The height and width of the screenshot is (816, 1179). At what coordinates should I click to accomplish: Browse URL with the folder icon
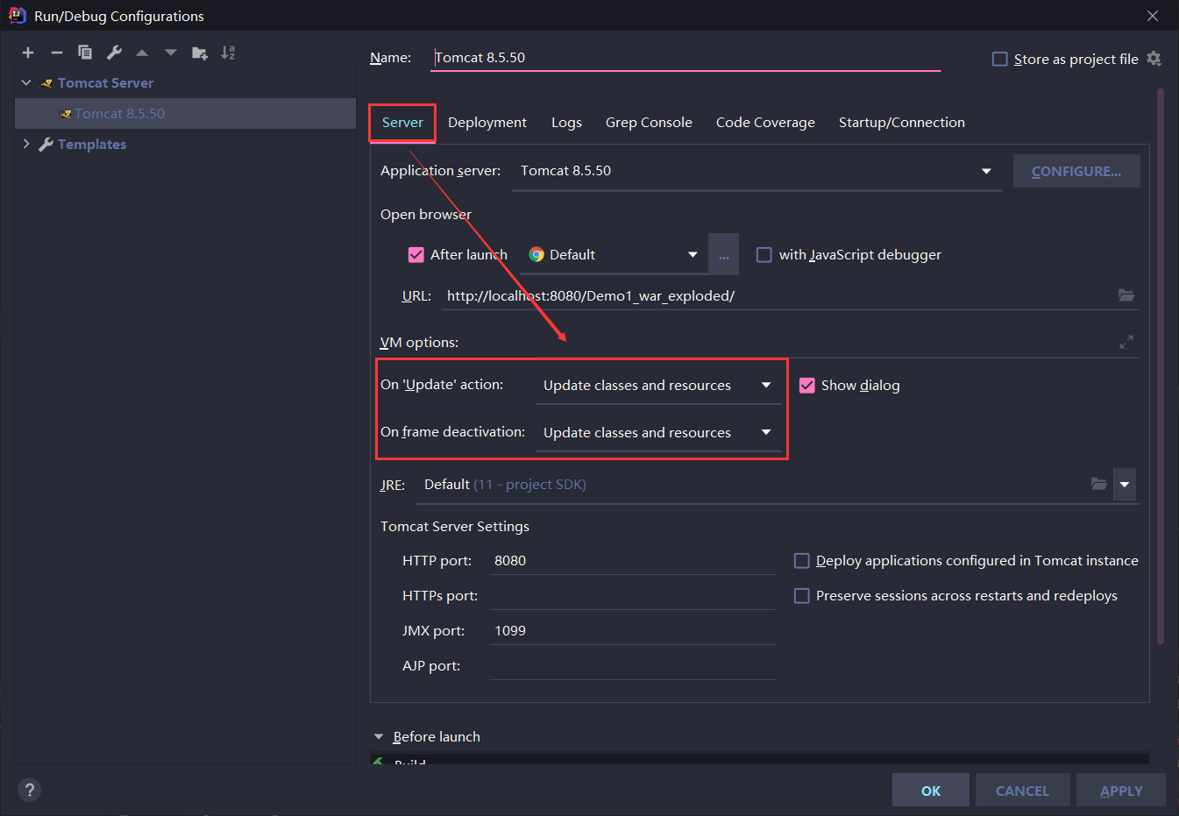pos(1126,295)
